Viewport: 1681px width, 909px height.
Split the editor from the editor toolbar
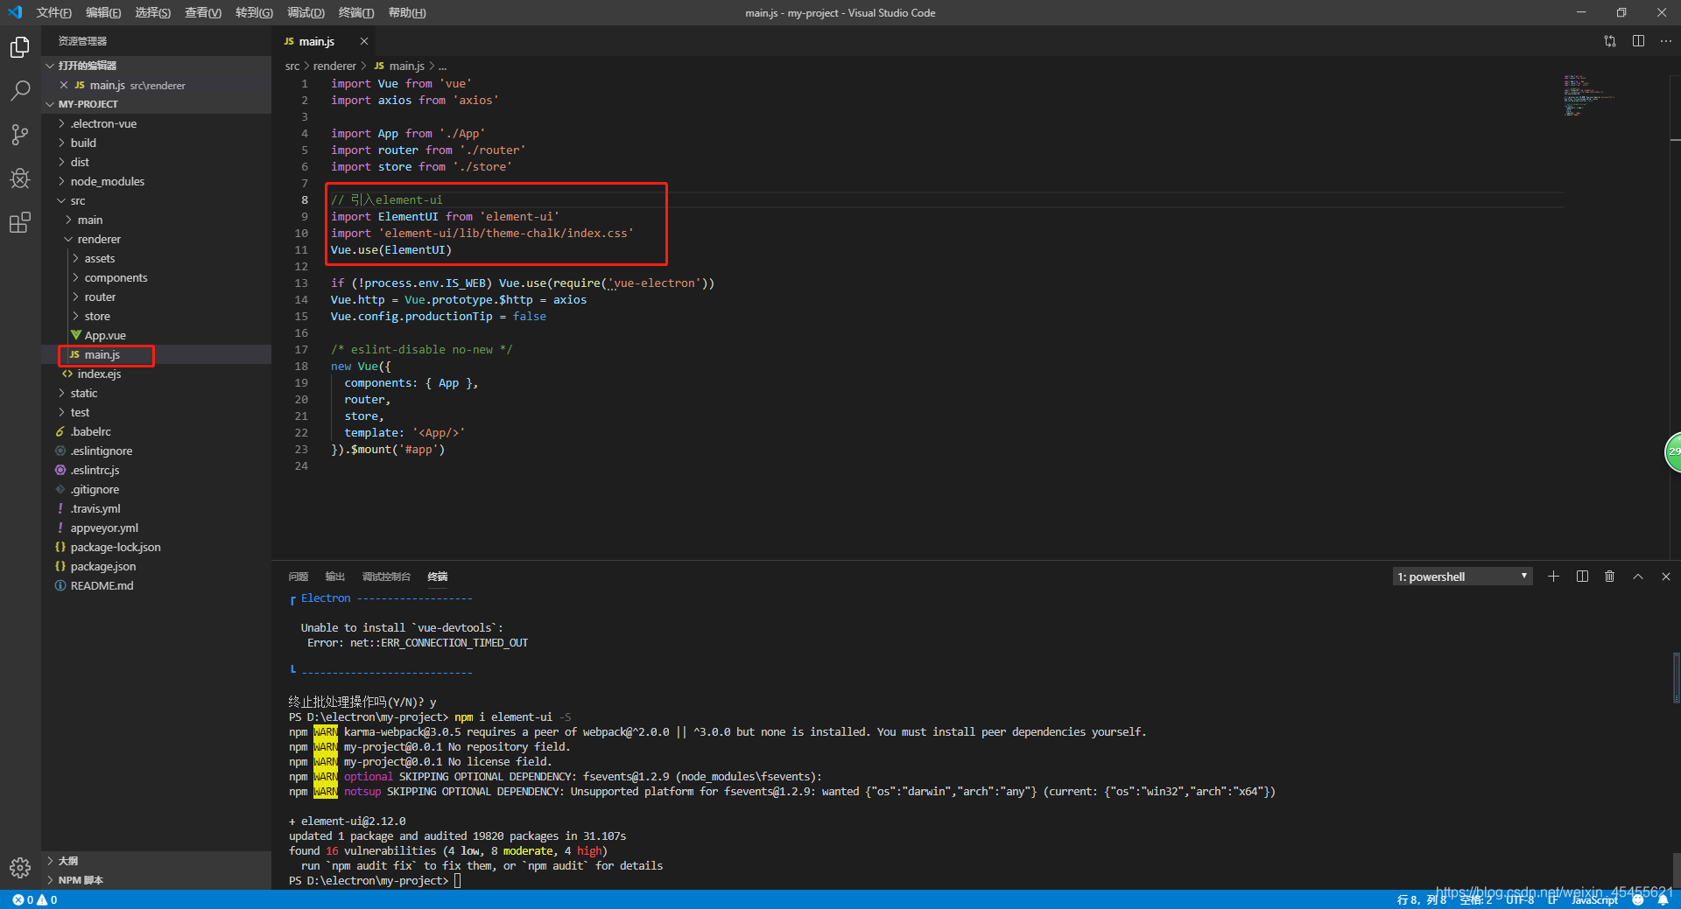point(1638,41)
